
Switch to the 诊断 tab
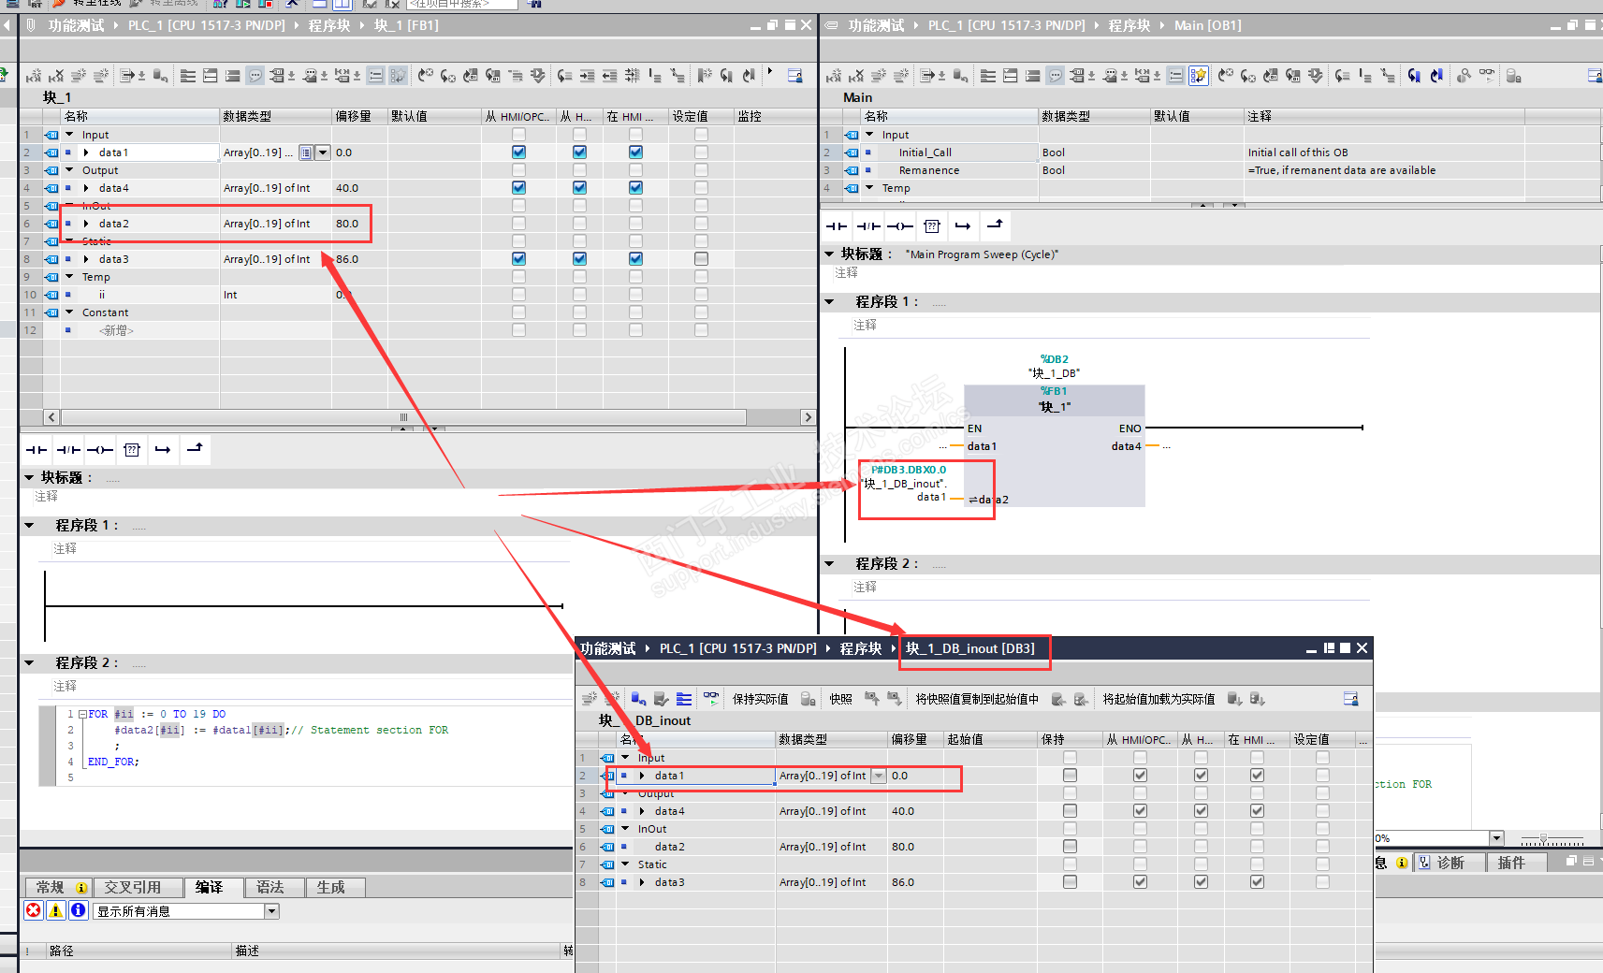(x=1450, y=863)
